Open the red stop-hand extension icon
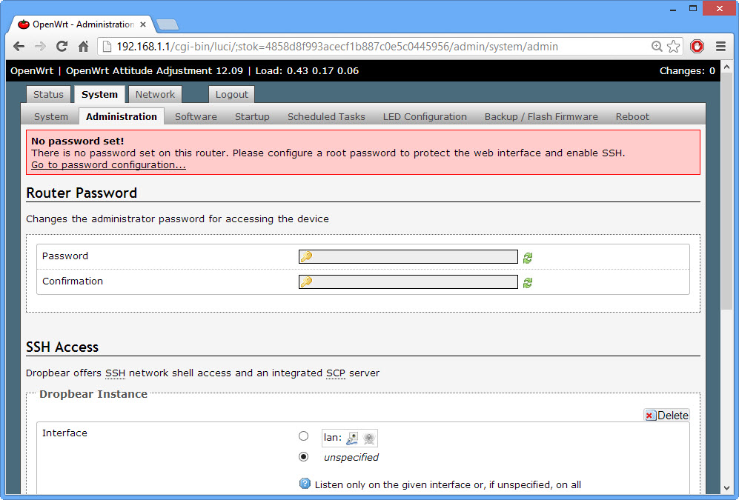This screenshot has width=739, height=500. click(697, 46)
